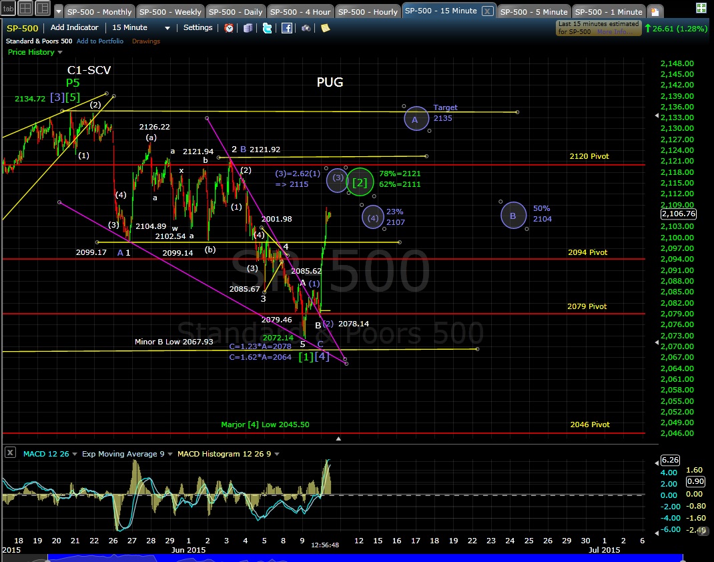The image size is (714, 562).
Task: Switch to SP-500 Weekly tab
Action: coord(170,12)
